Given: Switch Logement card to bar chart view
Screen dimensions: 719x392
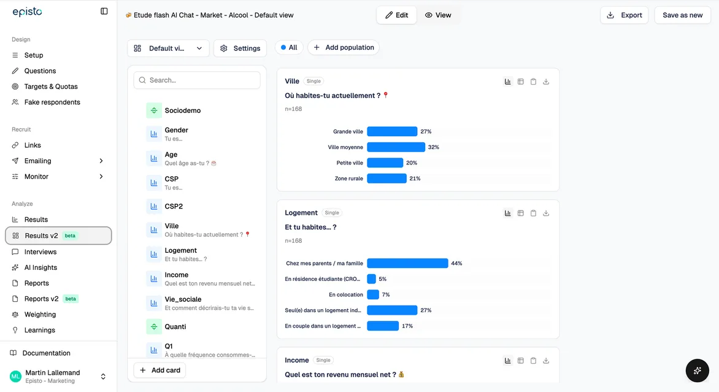Looking at the screenshot, I should tap(507, 213).
